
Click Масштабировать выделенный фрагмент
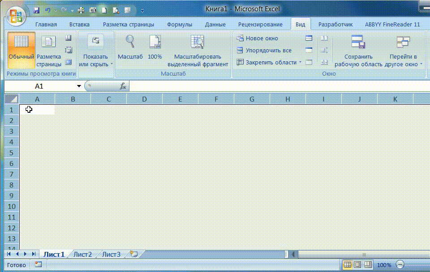[198, 51]
